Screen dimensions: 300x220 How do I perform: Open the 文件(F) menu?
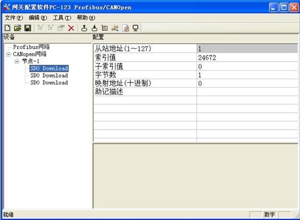coord(14,18)
